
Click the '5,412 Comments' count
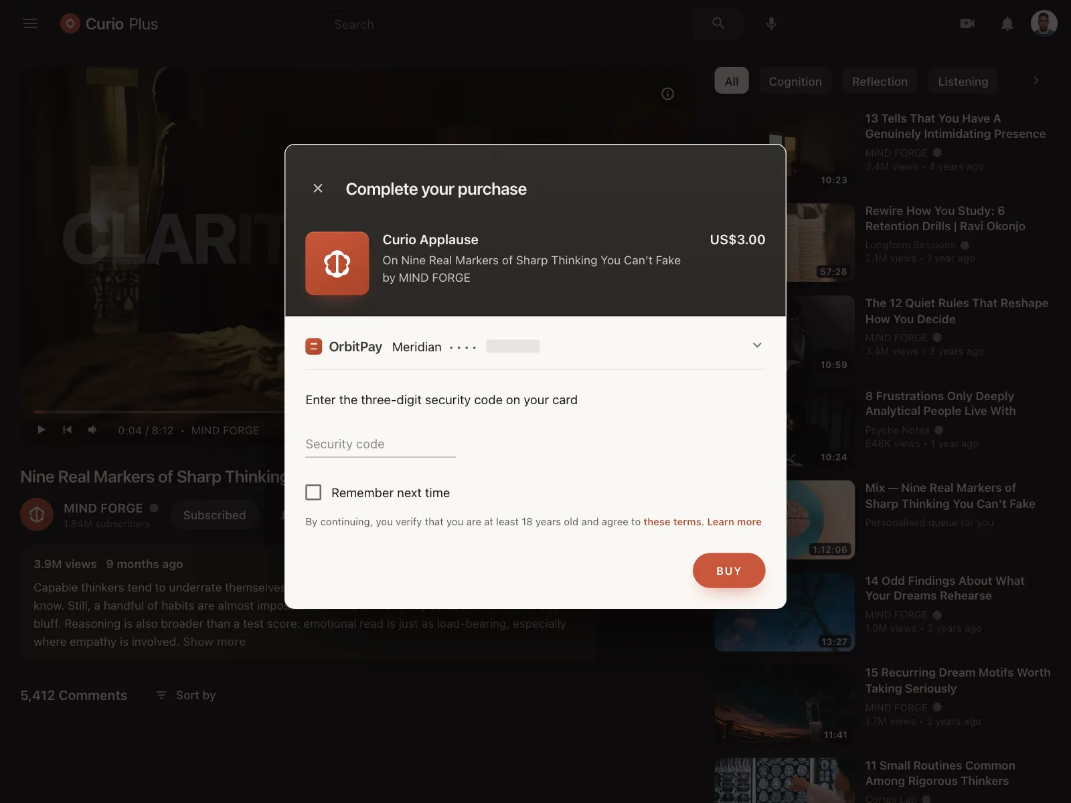point(74,695)
